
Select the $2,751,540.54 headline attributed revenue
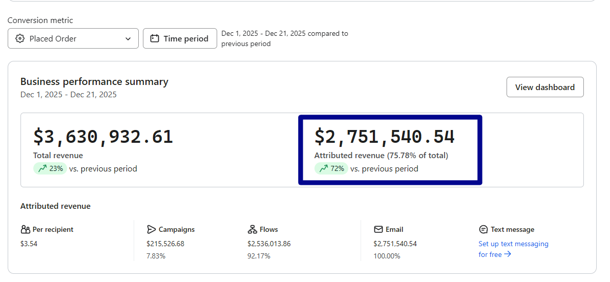click(x=384, y=137)
